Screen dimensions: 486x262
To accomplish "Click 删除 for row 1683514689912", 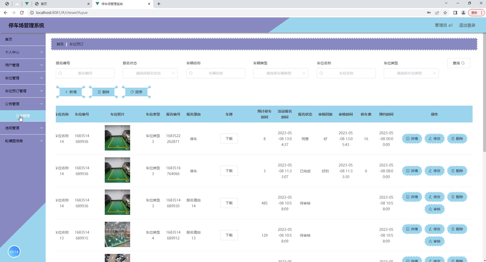I will tap(457, 229).
